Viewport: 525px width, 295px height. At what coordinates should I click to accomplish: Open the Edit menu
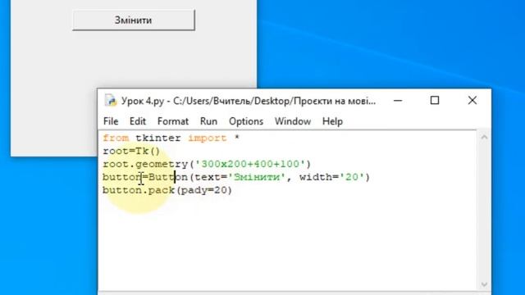pyautogui.click(x=138, y=121)
